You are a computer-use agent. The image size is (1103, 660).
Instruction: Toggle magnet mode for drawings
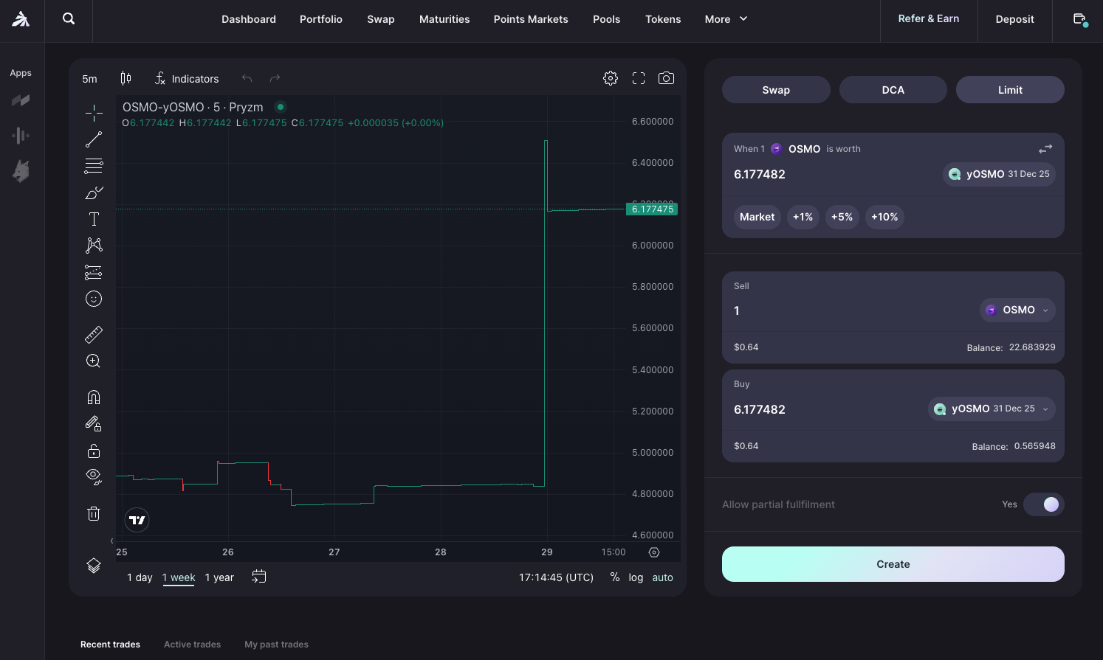(x=94, y=397)
